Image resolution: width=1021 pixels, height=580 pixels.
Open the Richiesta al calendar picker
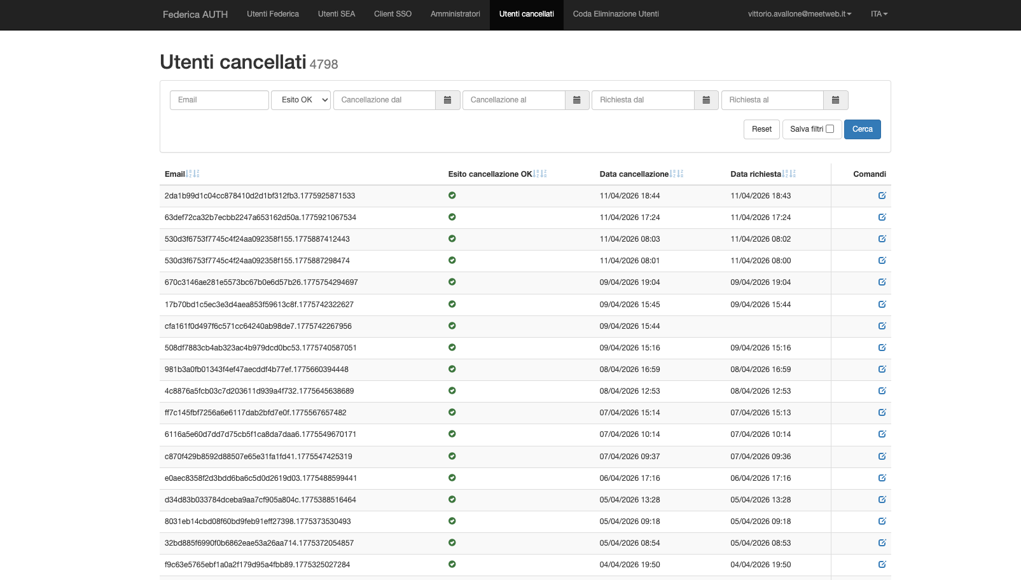(835, 100)
